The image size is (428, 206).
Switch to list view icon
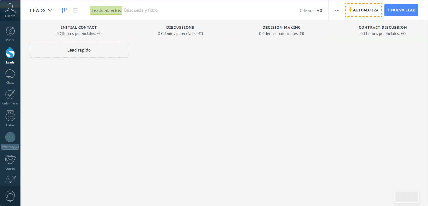(75, 10)
